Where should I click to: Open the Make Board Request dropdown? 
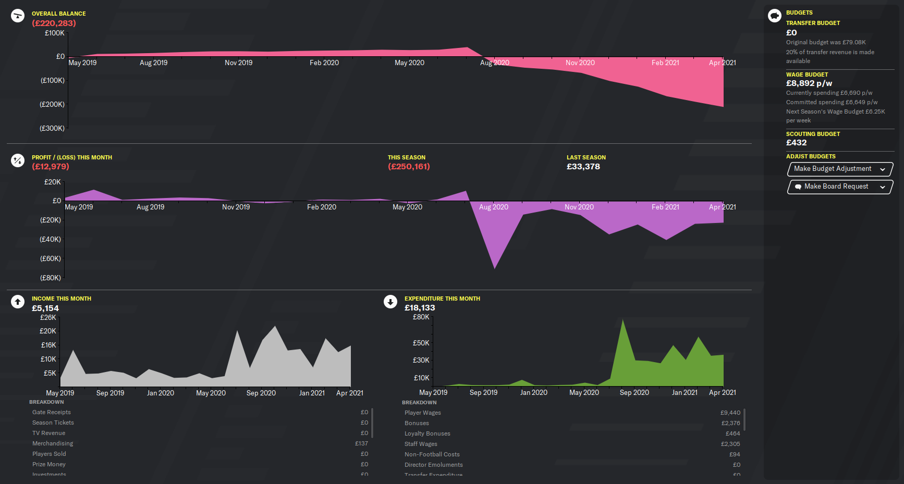[x=840, y=187]
